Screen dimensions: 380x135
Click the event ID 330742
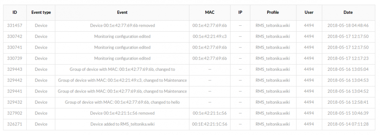click(15, 37)
